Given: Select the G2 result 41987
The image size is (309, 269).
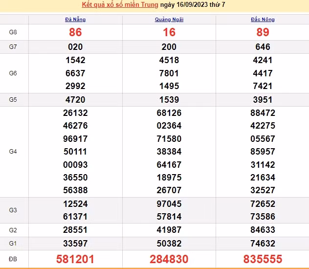Looking at the screenshot, I should click(169, 229).
